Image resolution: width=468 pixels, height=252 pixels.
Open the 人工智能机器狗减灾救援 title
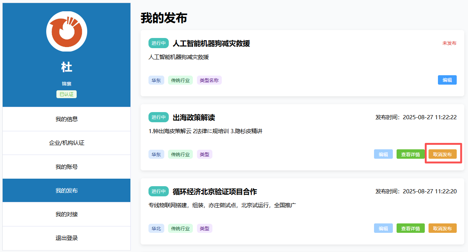click(x=211, y=43)
